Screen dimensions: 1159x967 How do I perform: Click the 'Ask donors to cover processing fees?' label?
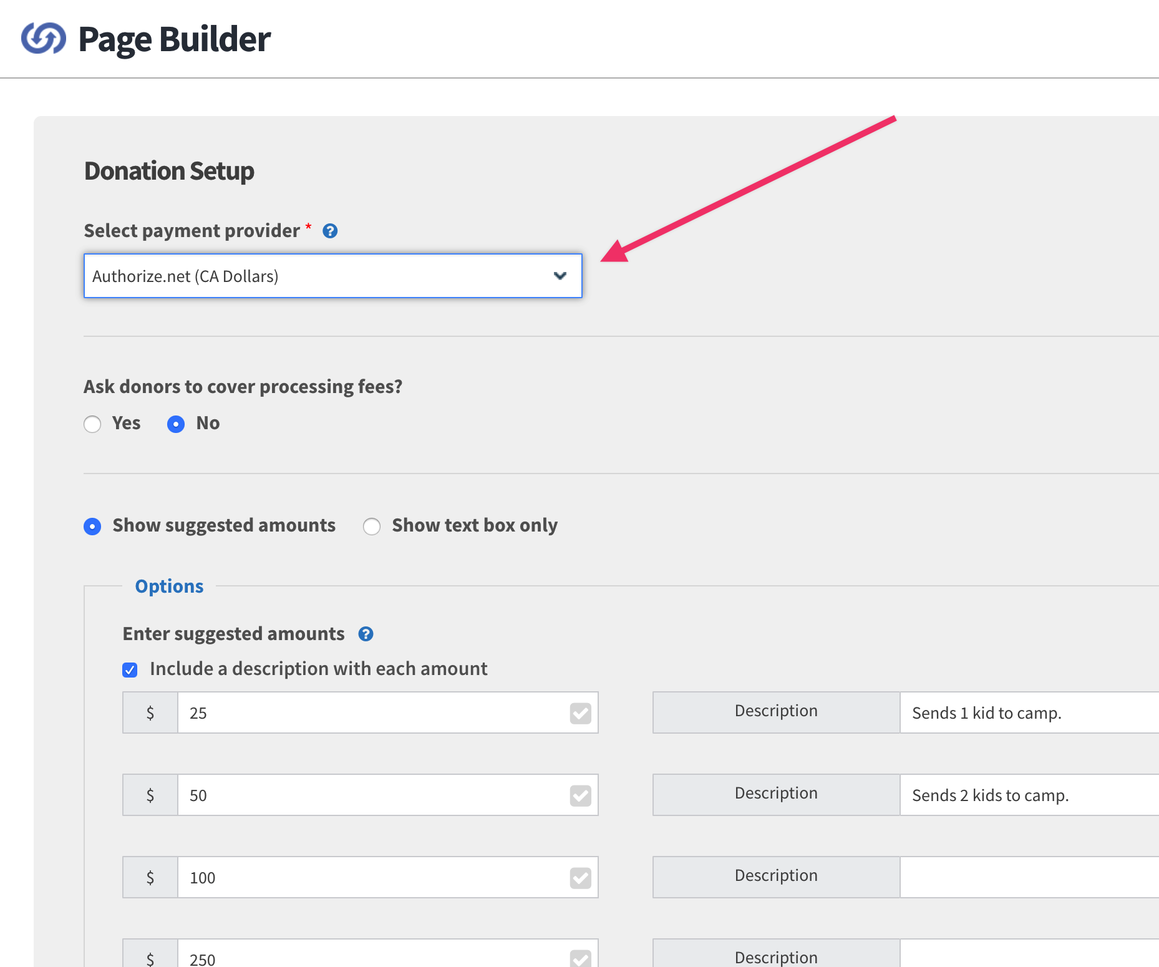[x=243, y=387]
